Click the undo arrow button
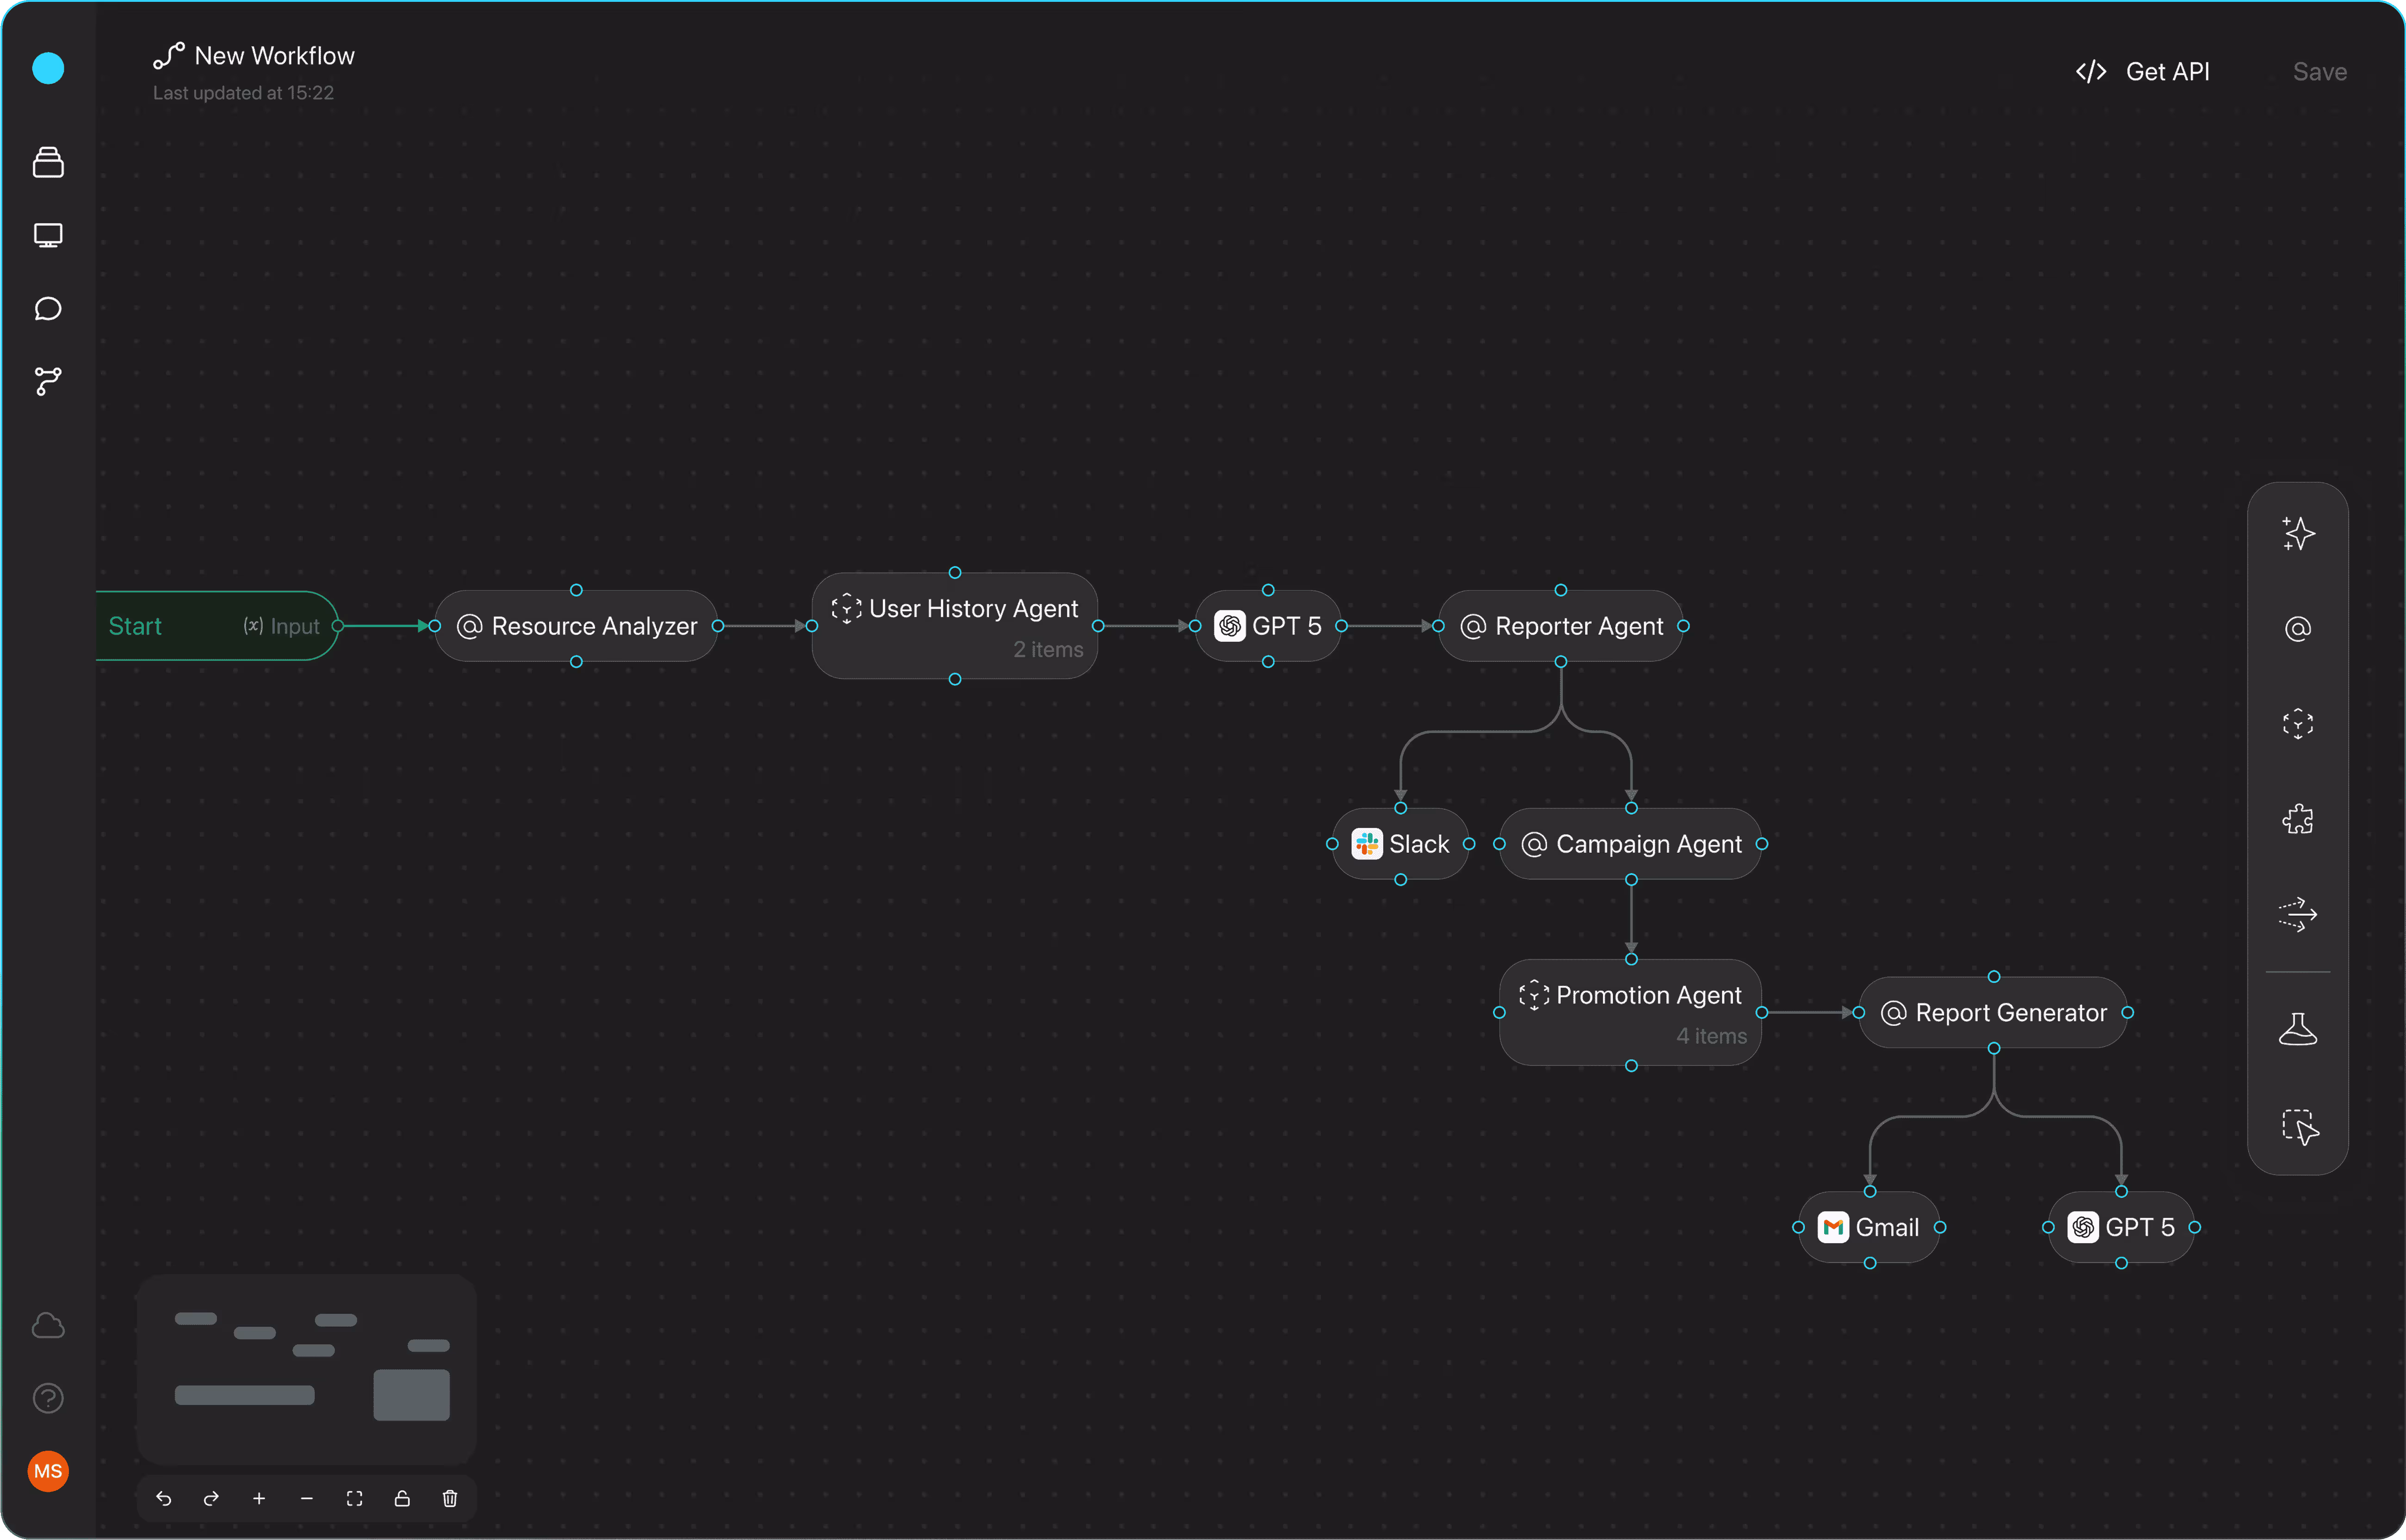This screenshot has height=1540, width=2406. (x=164, y=1498)
